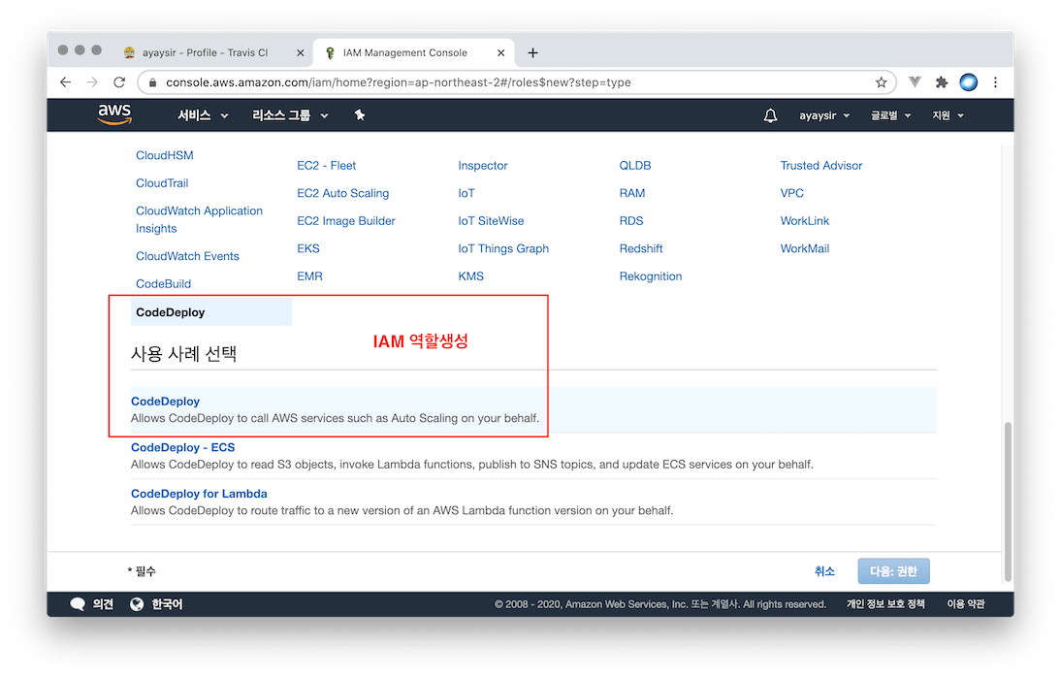Expand the 서비스 services dropdown
Image resolution: width=1061 pixels, height=679 pixels.
[x=203, y=115]
